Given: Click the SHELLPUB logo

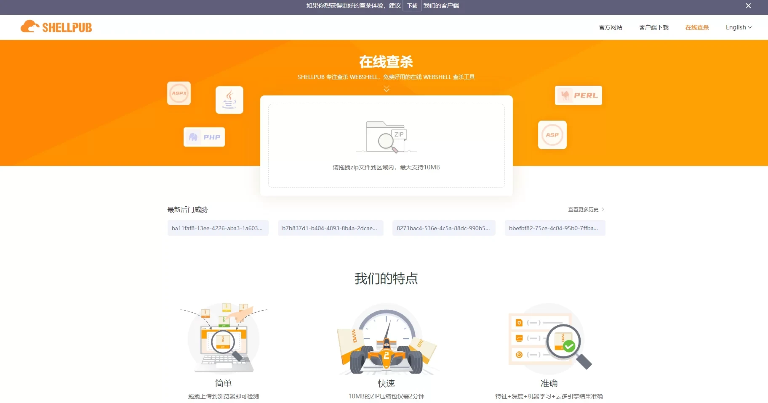Looking at the screenshot, I should (56, 27).
